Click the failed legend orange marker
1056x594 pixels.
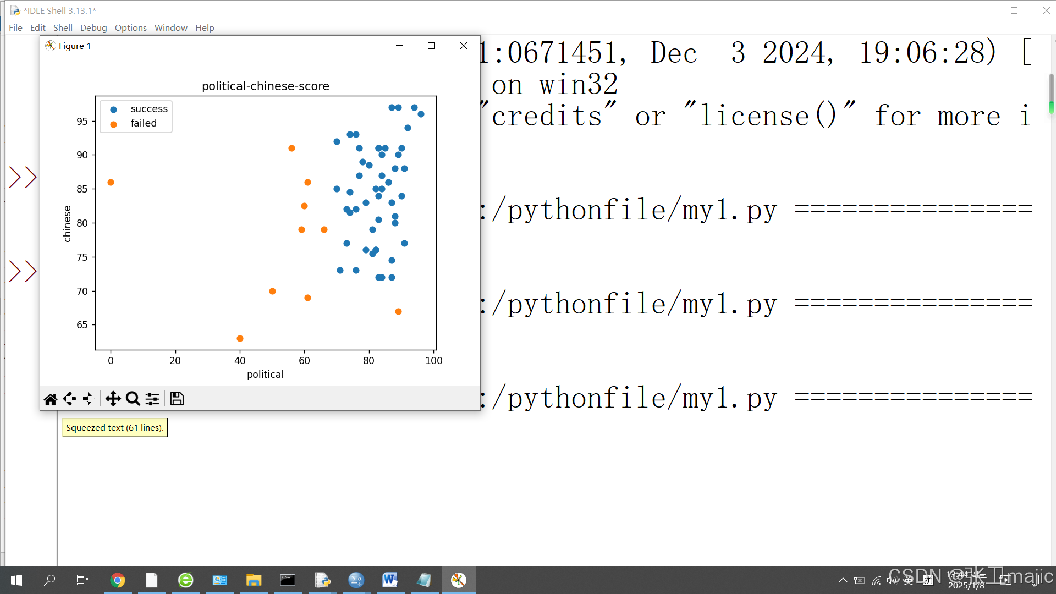114,124
